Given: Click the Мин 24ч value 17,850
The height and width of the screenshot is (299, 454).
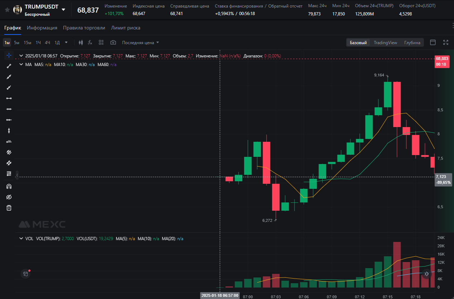Looking at the screenshot, I should point(339,14).
